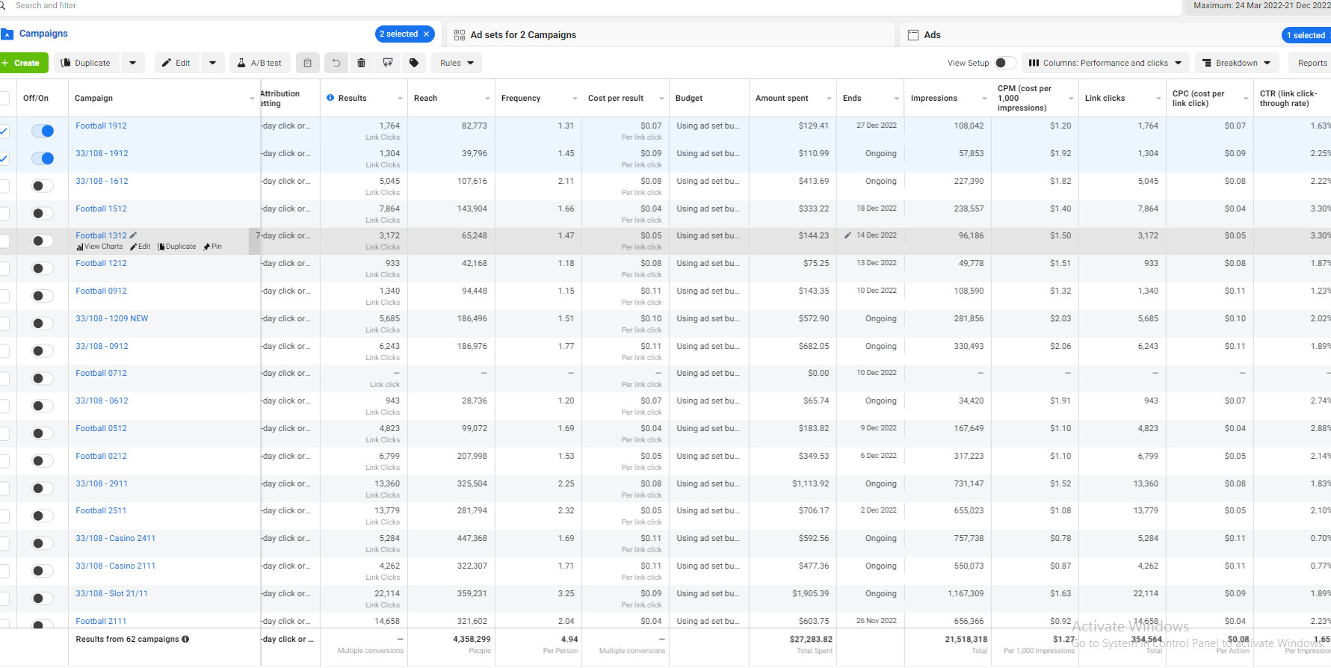Click the Duplicate button
Screen dimensions: 1331x668
click(x=85, y=63)
